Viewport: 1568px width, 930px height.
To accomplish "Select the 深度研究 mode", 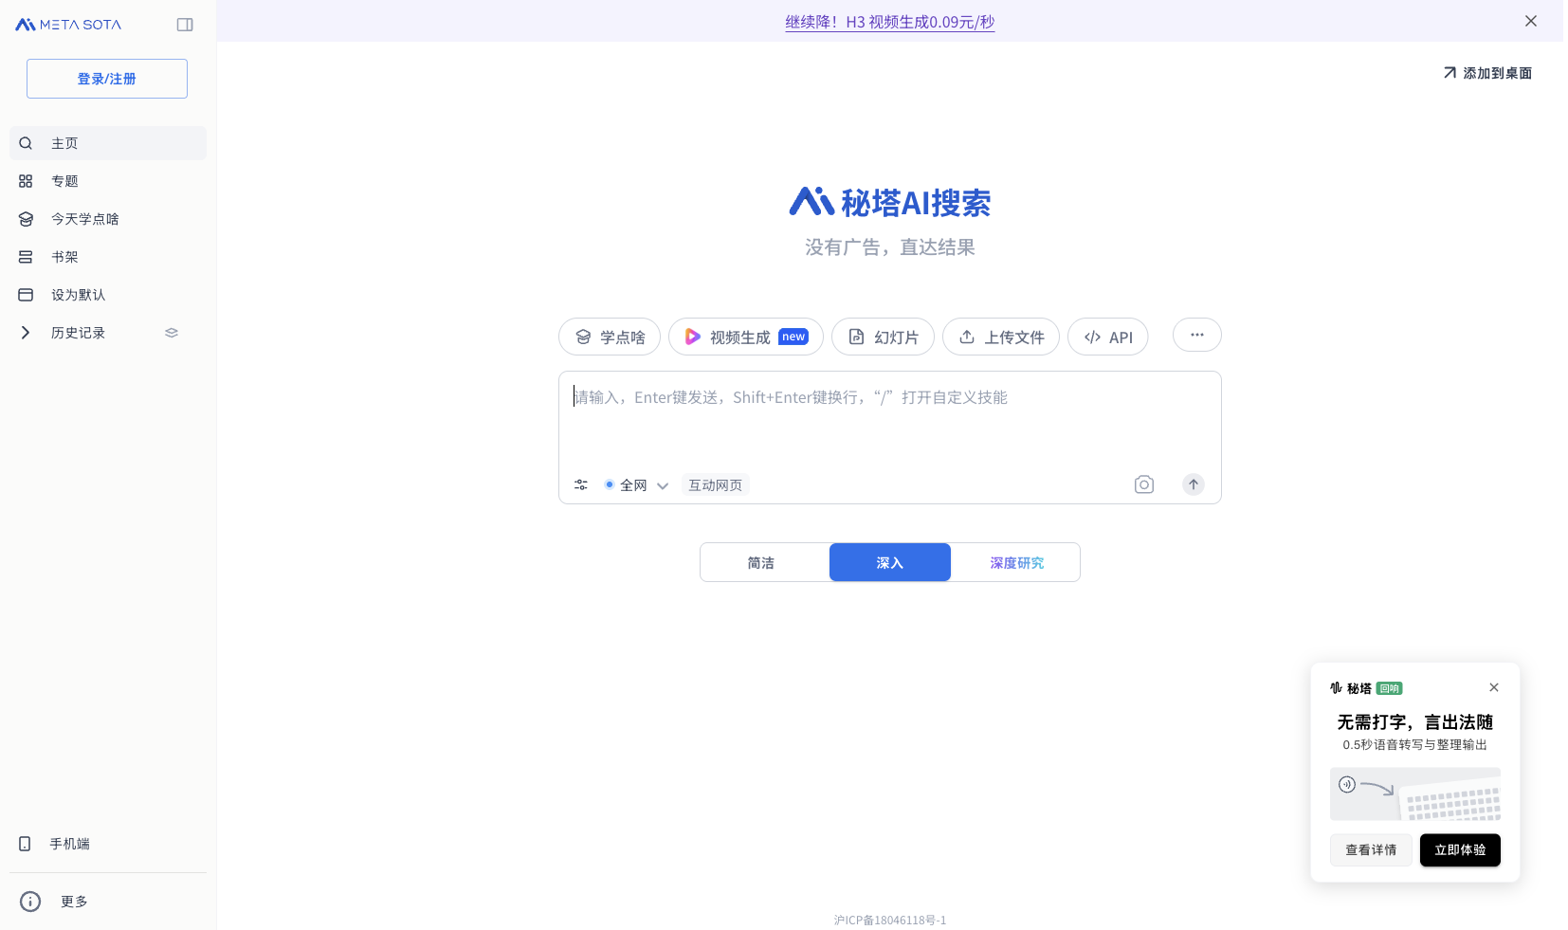I will [x=1016, y=562].
